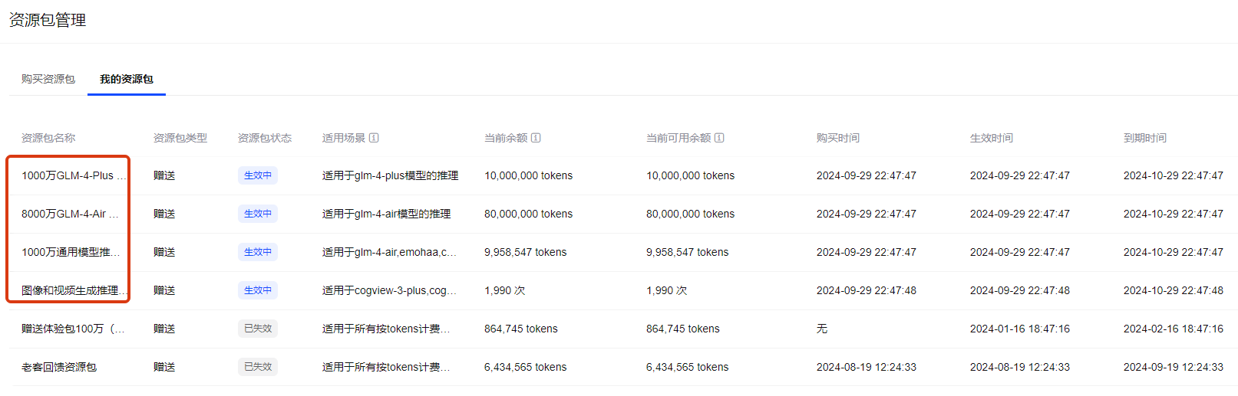Image resolution: width=1238 pixels, height=396 pixels.
Task: Click 当前余额 cell 1,990 次
Action: point(504,290)
